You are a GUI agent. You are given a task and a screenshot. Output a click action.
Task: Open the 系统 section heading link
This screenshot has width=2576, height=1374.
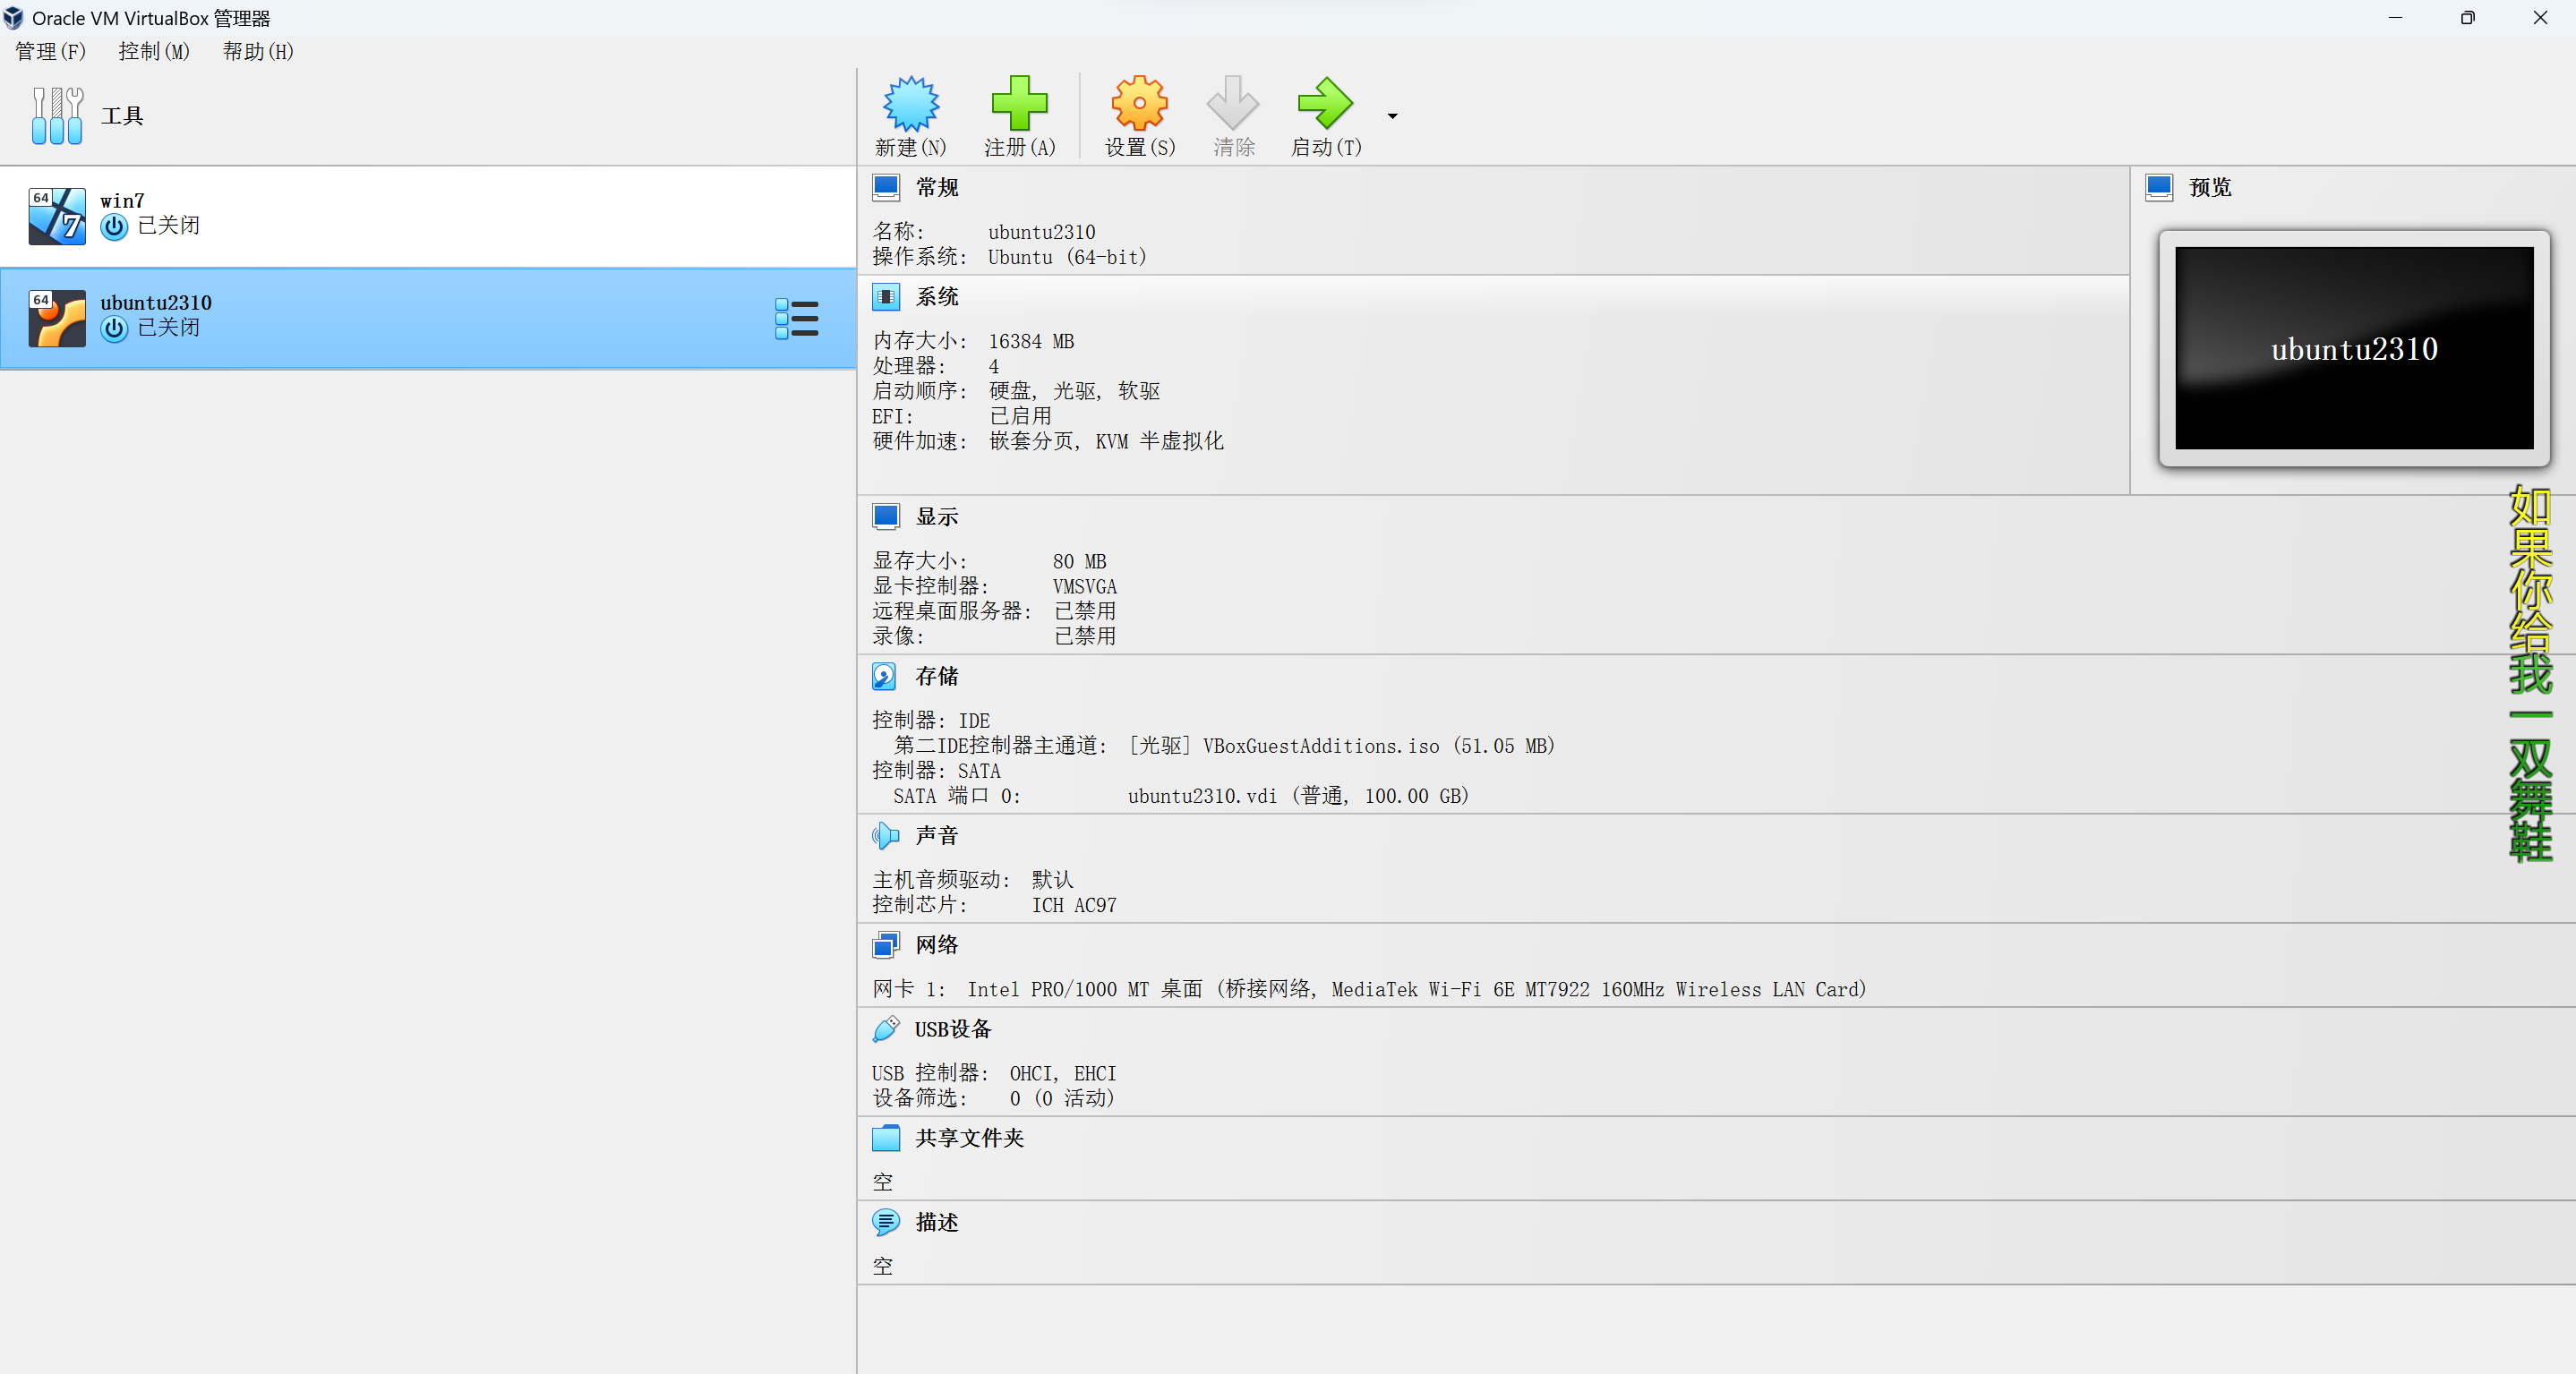(937, 297)
